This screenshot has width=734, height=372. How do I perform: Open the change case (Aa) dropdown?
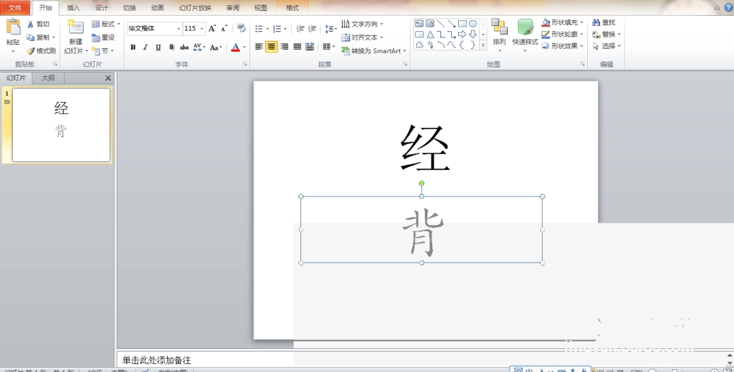click(215, 47)
